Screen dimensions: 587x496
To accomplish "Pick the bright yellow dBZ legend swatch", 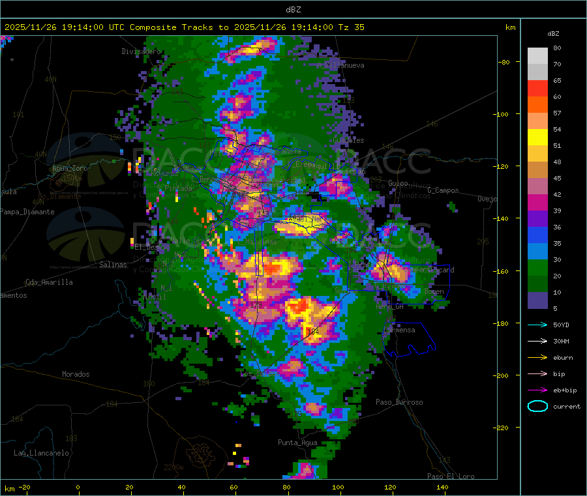I will click(x=537, y=138).
